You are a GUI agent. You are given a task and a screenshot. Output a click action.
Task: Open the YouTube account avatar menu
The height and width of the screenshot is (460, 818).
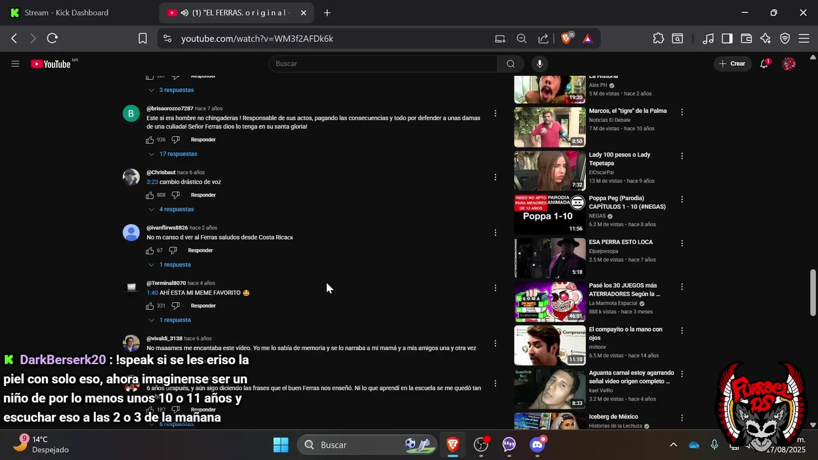(789, 64)
